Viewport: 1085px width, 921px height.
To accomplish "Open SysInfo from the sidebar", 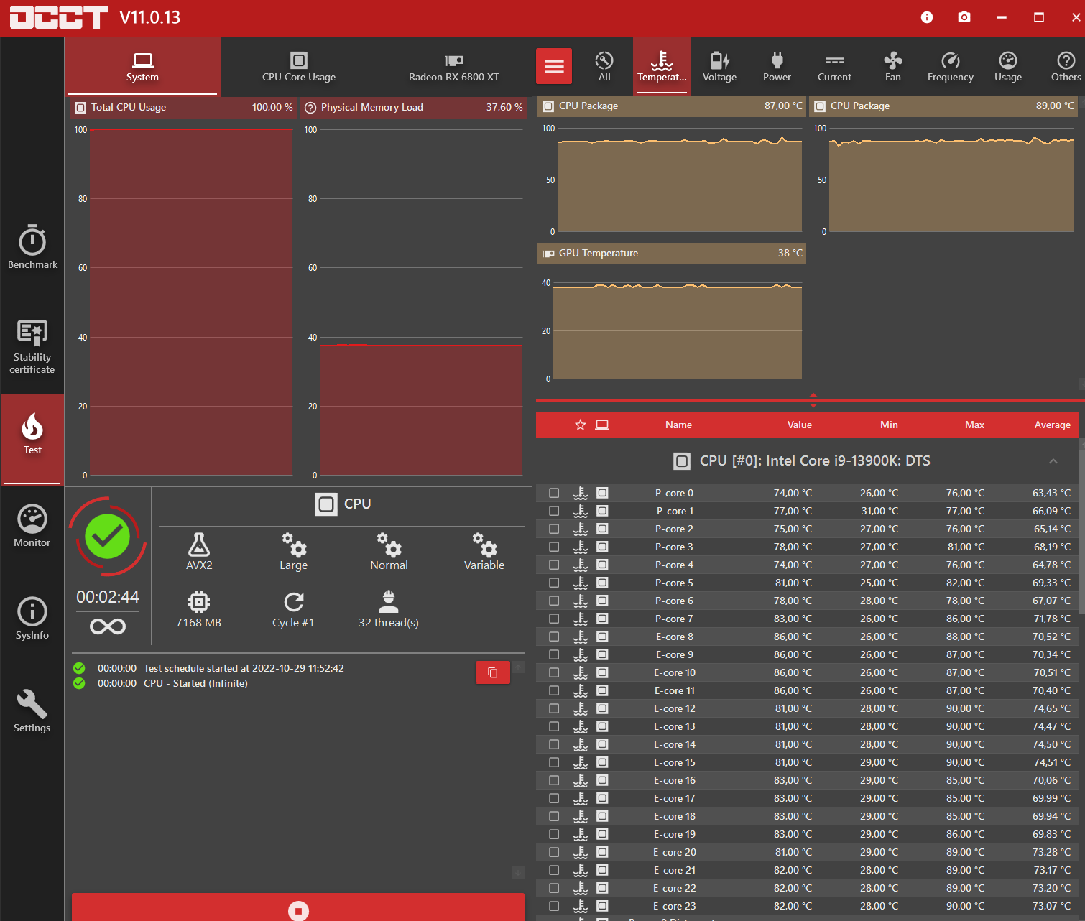I will [x=32, y=619].
